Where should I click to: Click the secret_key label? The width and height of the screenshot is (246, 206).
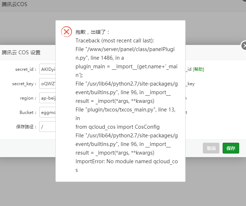(x=24, y=84)
